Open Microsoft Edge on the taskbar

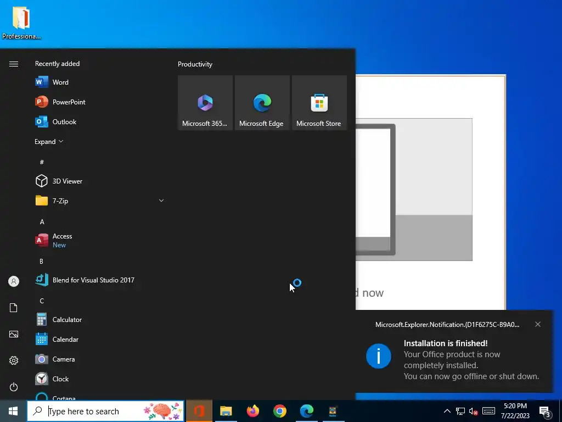pos(306,411)
